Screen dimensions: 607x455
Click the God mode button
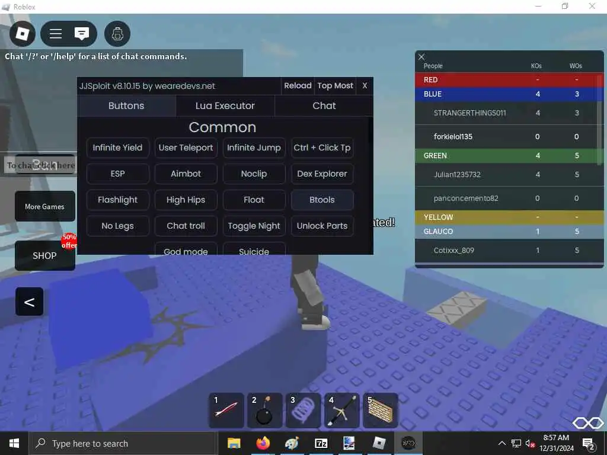pos(186,249)
